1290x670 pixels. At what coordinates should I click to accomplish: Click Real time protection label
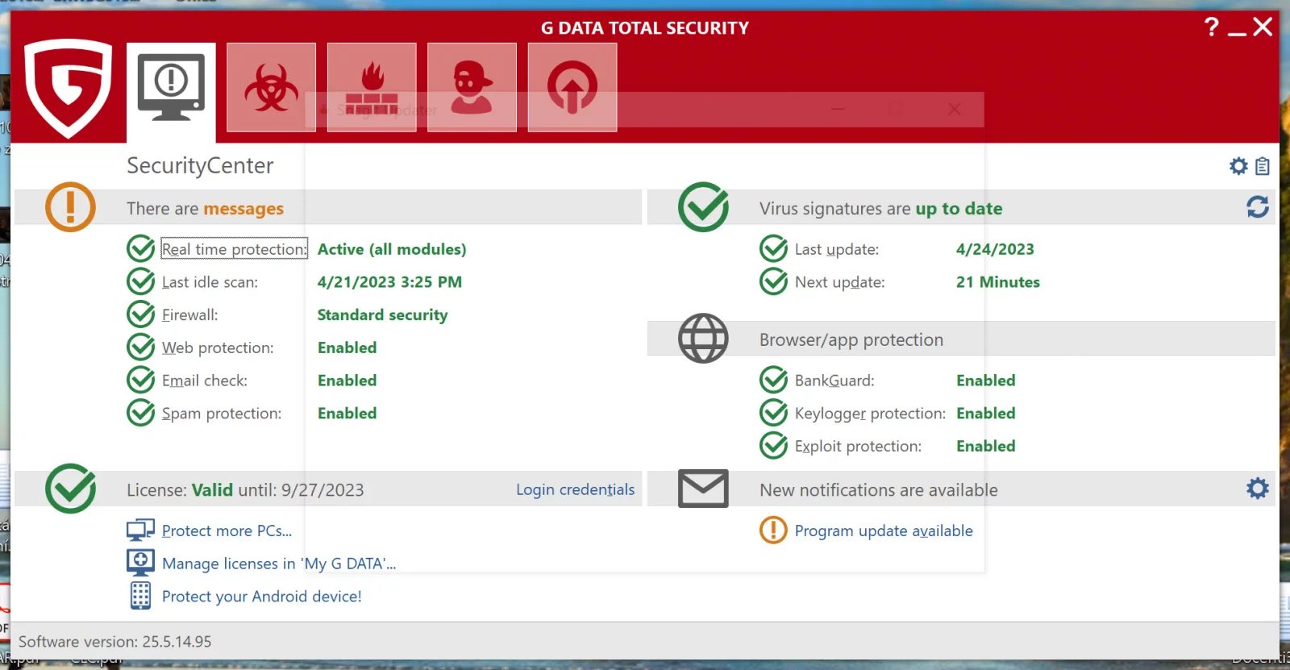click(x=234, y=249)
